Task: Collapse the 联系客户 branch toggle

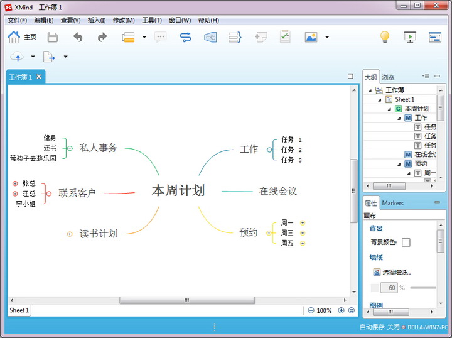Action: (49, 194)
